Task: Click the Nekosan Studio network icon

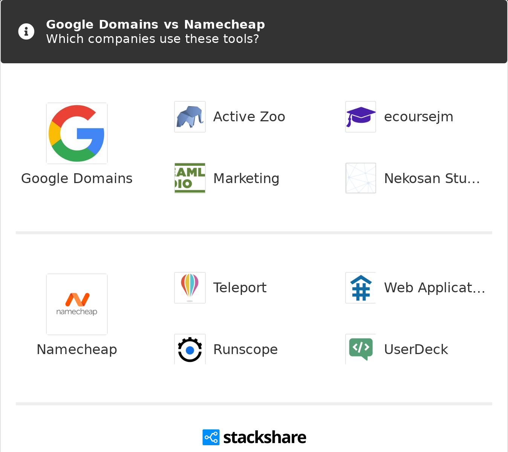Action: pyautogui.click(x=361, y=178)
